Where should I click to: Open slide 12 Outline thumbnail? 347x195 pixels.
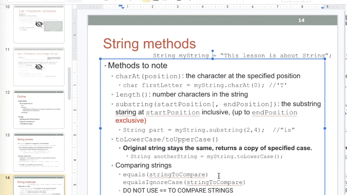click(39, 109)
